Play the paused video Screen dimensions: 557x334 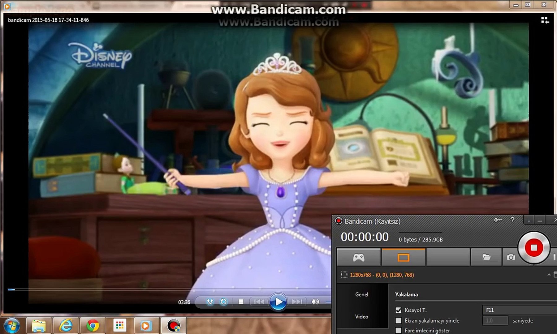coord(278,302)
